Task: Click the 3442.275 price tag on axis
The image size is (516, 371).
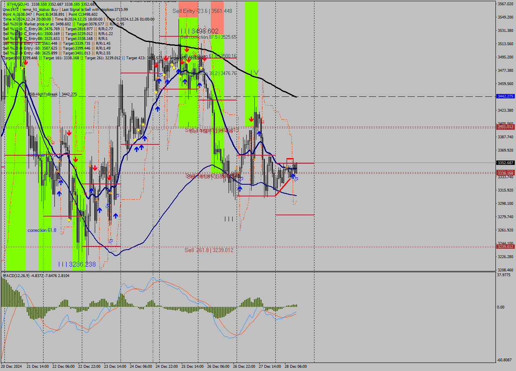Action: pos(506,96)
